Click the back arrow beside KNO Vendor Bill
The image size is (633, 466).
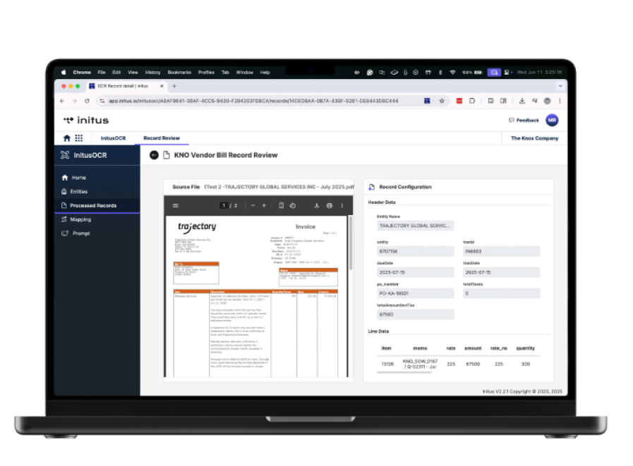154,155
